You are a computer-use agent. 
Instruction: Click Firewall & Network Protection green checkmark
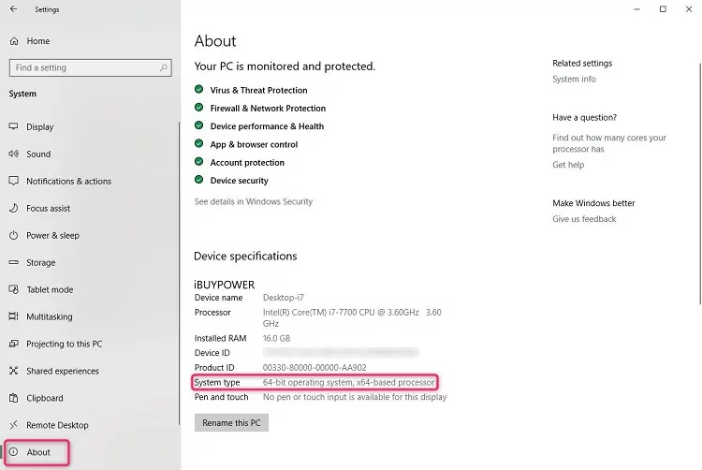(x=198, y=108)
